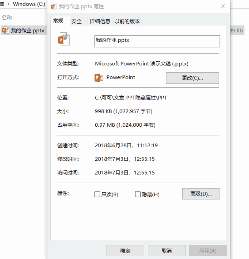Click the large pptx file icon beside the name field
This screenshot has width=249, height=259.
pos(64,39)
